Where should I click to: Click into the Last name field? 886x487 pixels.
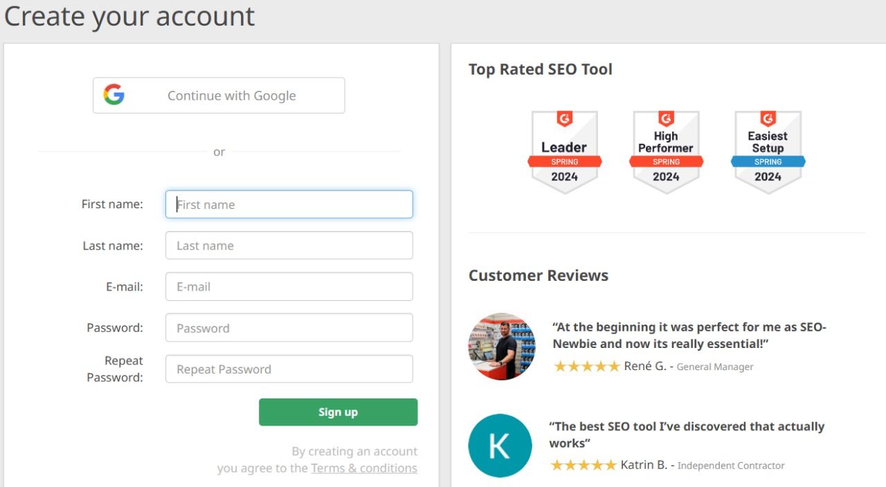point(289,246)
